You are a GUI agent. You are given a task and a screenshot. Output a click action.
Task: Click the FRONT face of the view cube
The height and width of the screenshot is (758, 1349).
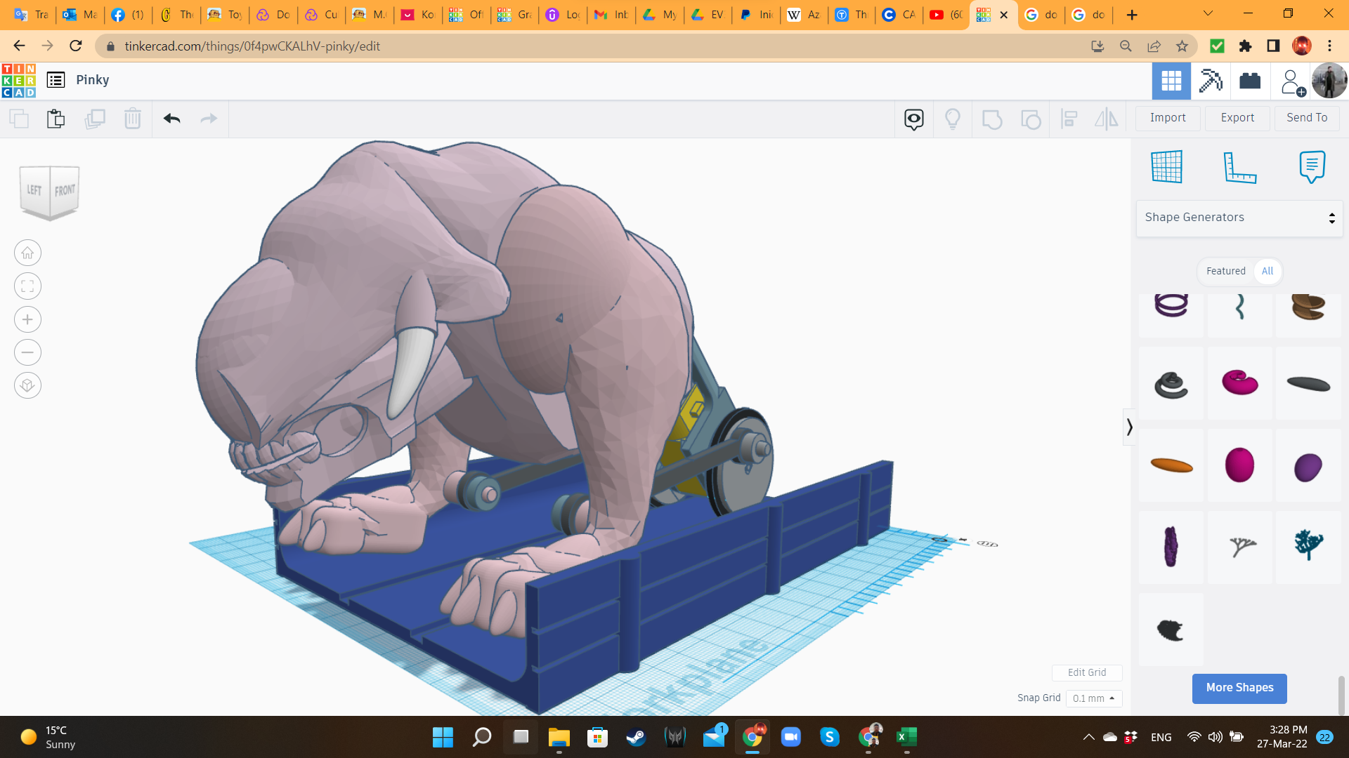(x=65, y=190)
